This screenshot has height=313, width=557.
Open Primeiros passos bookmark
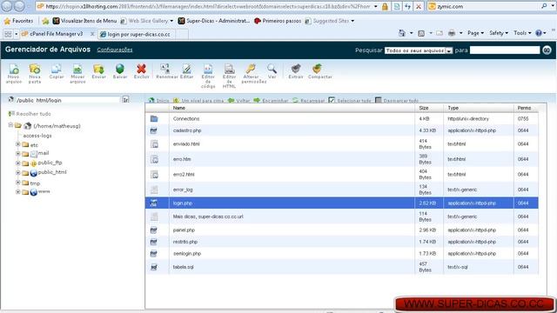pyautogui.click(x=278, y=21)
